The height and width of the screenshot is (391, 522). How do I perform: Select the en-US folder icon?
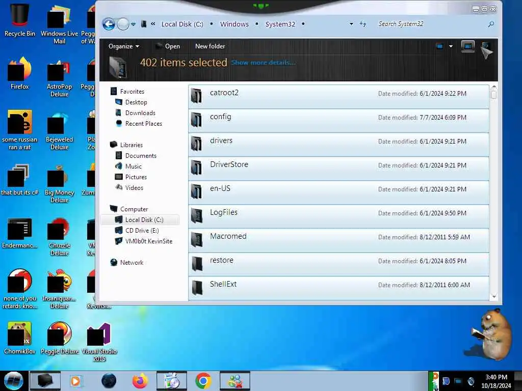197,192
